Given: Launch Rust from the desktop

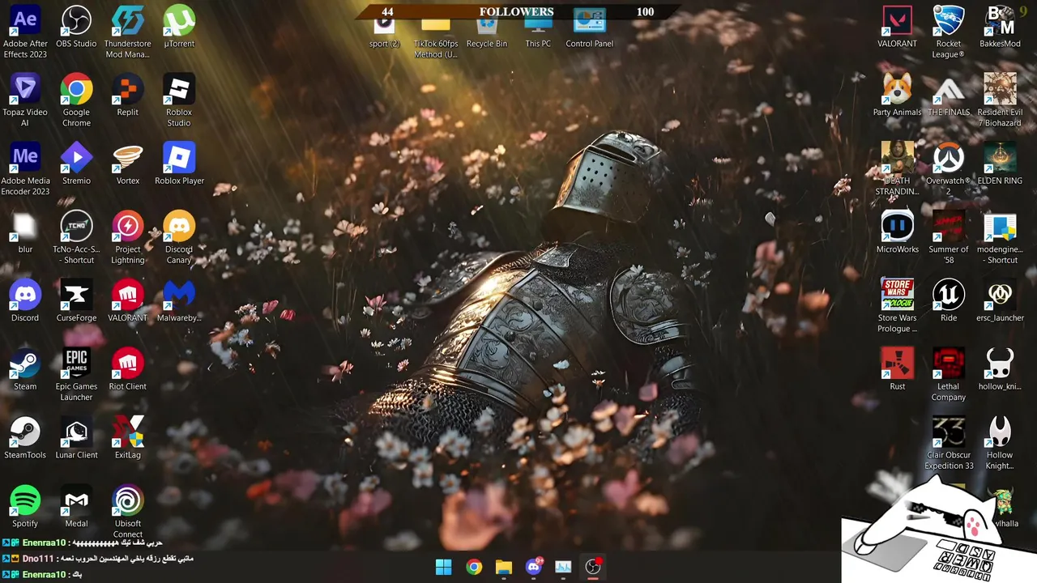Looking at the screenshot, I should pos(897,364).
